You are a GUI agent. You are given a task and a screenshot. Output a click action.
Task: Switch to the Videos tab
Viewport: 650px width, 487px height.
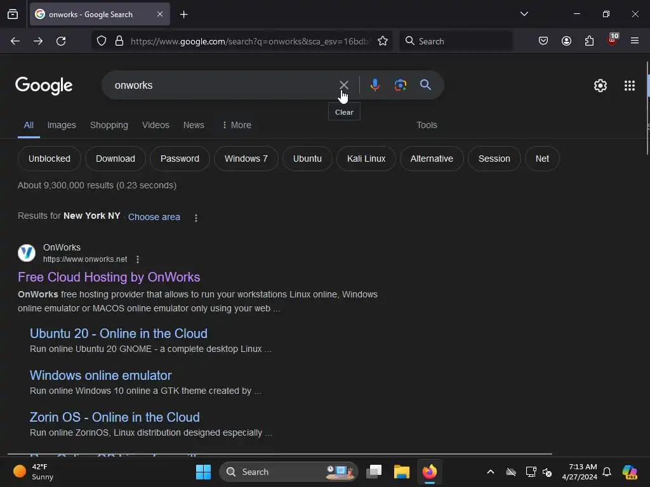pos(156,125)
